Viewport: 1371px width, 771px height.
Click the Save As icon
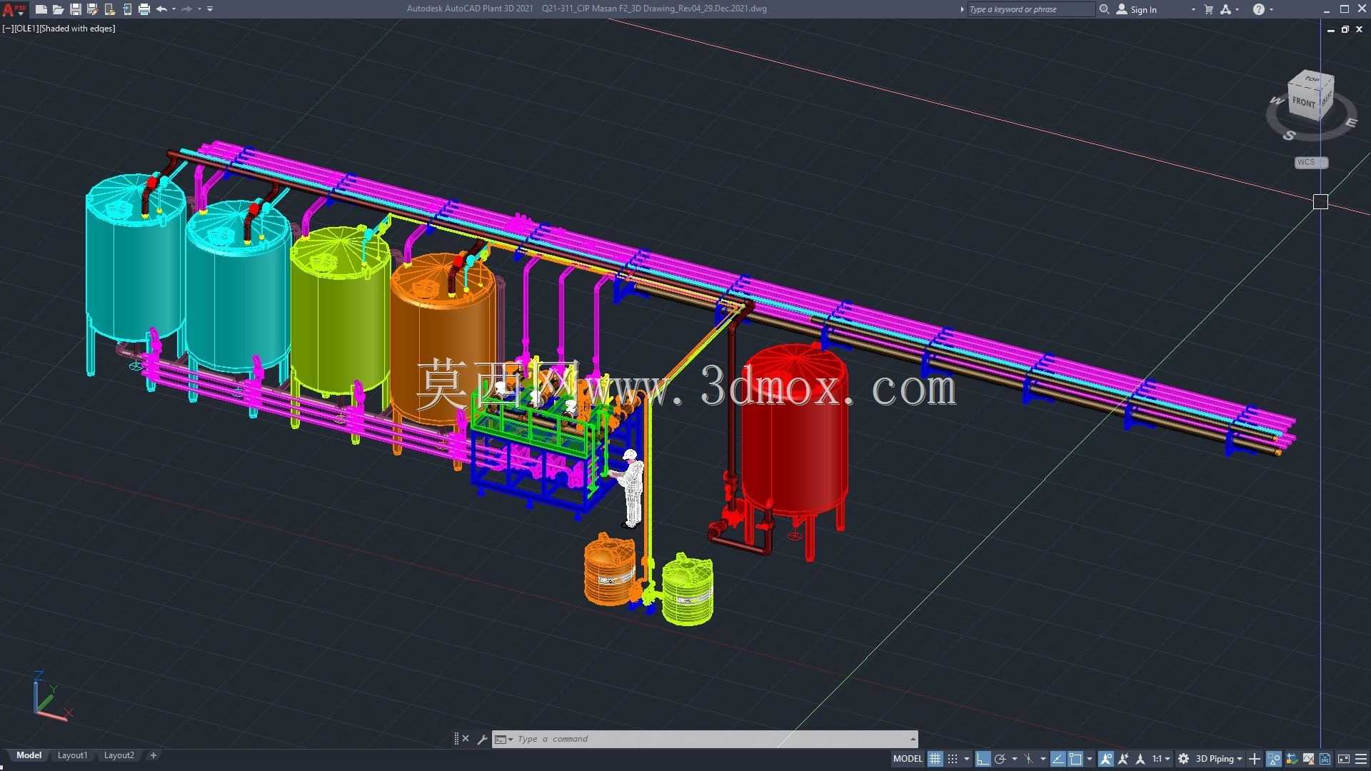92,9
